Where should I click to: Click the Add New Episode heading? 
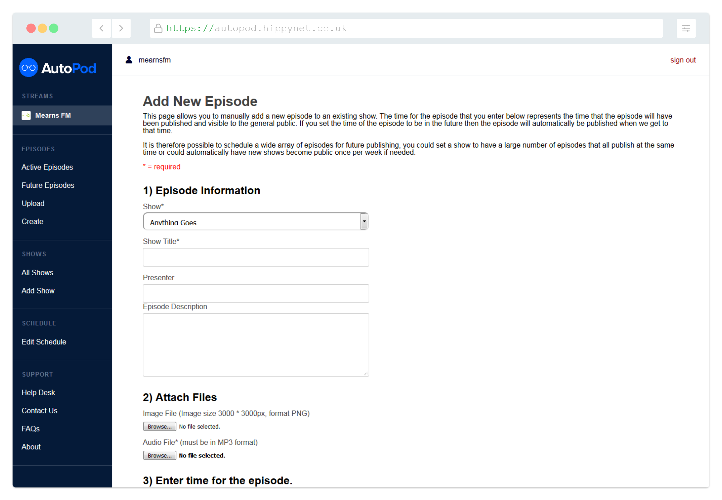click(200, 101)
